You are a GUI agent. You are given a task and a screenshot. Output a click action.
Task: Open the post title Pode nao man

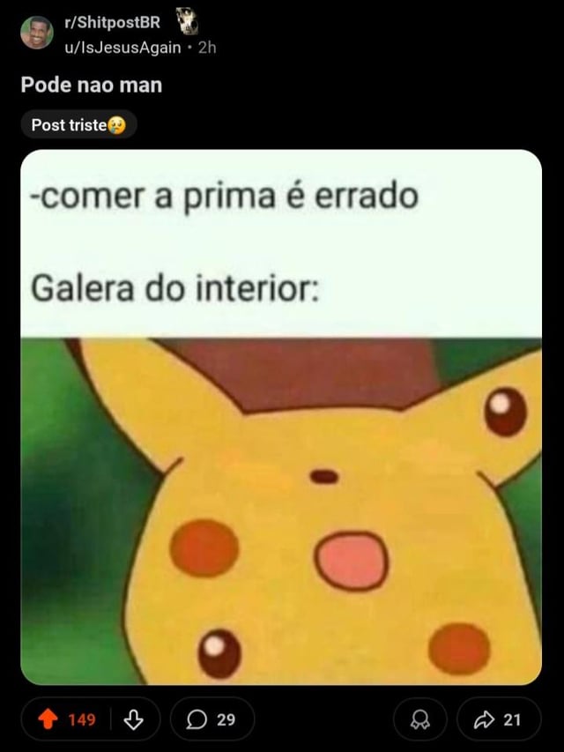tap(92, 85)
